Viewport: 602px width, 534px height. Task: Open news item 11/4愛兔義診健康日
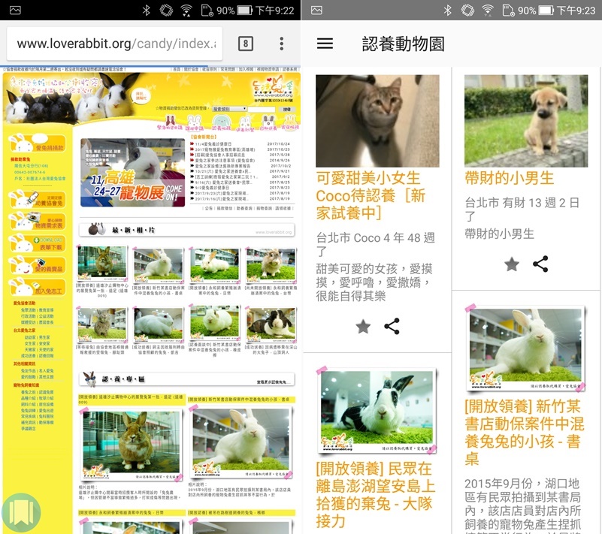(213, 144)
